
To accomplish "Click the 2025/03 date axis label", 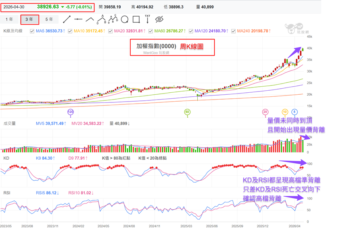I will pos(186,226).
